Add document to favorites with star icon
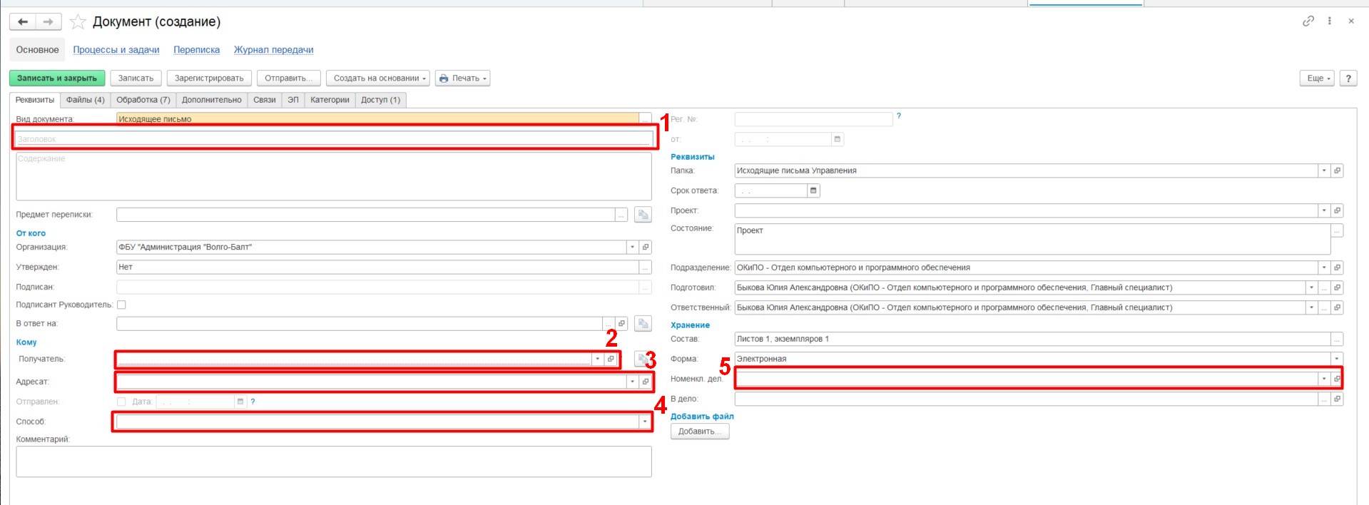Image resolution: width=1369 pixels, height=505 pixels. [x=78, y=22]
